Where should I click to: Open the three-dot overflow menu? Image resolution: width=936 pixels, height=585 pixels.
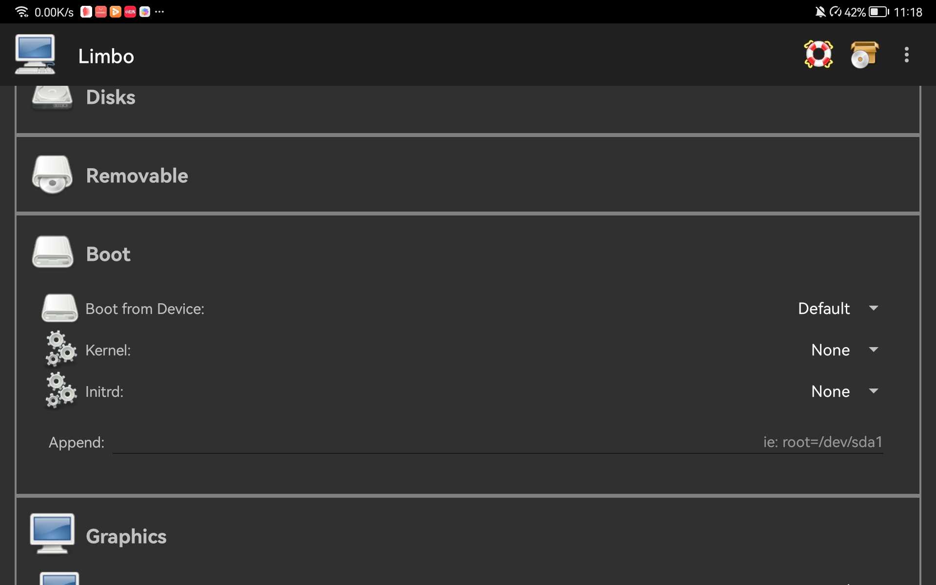pos(907,55)
